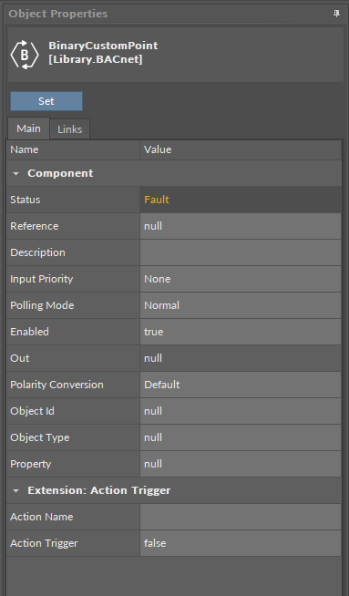
Task: Open the Input Priority None value
Action: point(241,279)
